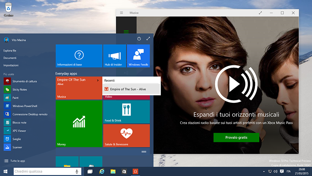Screen dimensions: 312x176
Task: Open Connessione Desktop remoto
Action: tap(26, 114)
